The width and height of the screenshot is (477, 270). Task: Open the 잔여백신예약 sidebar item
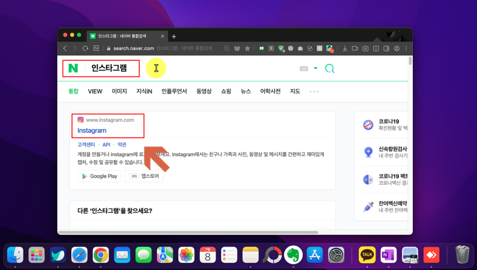385,206
